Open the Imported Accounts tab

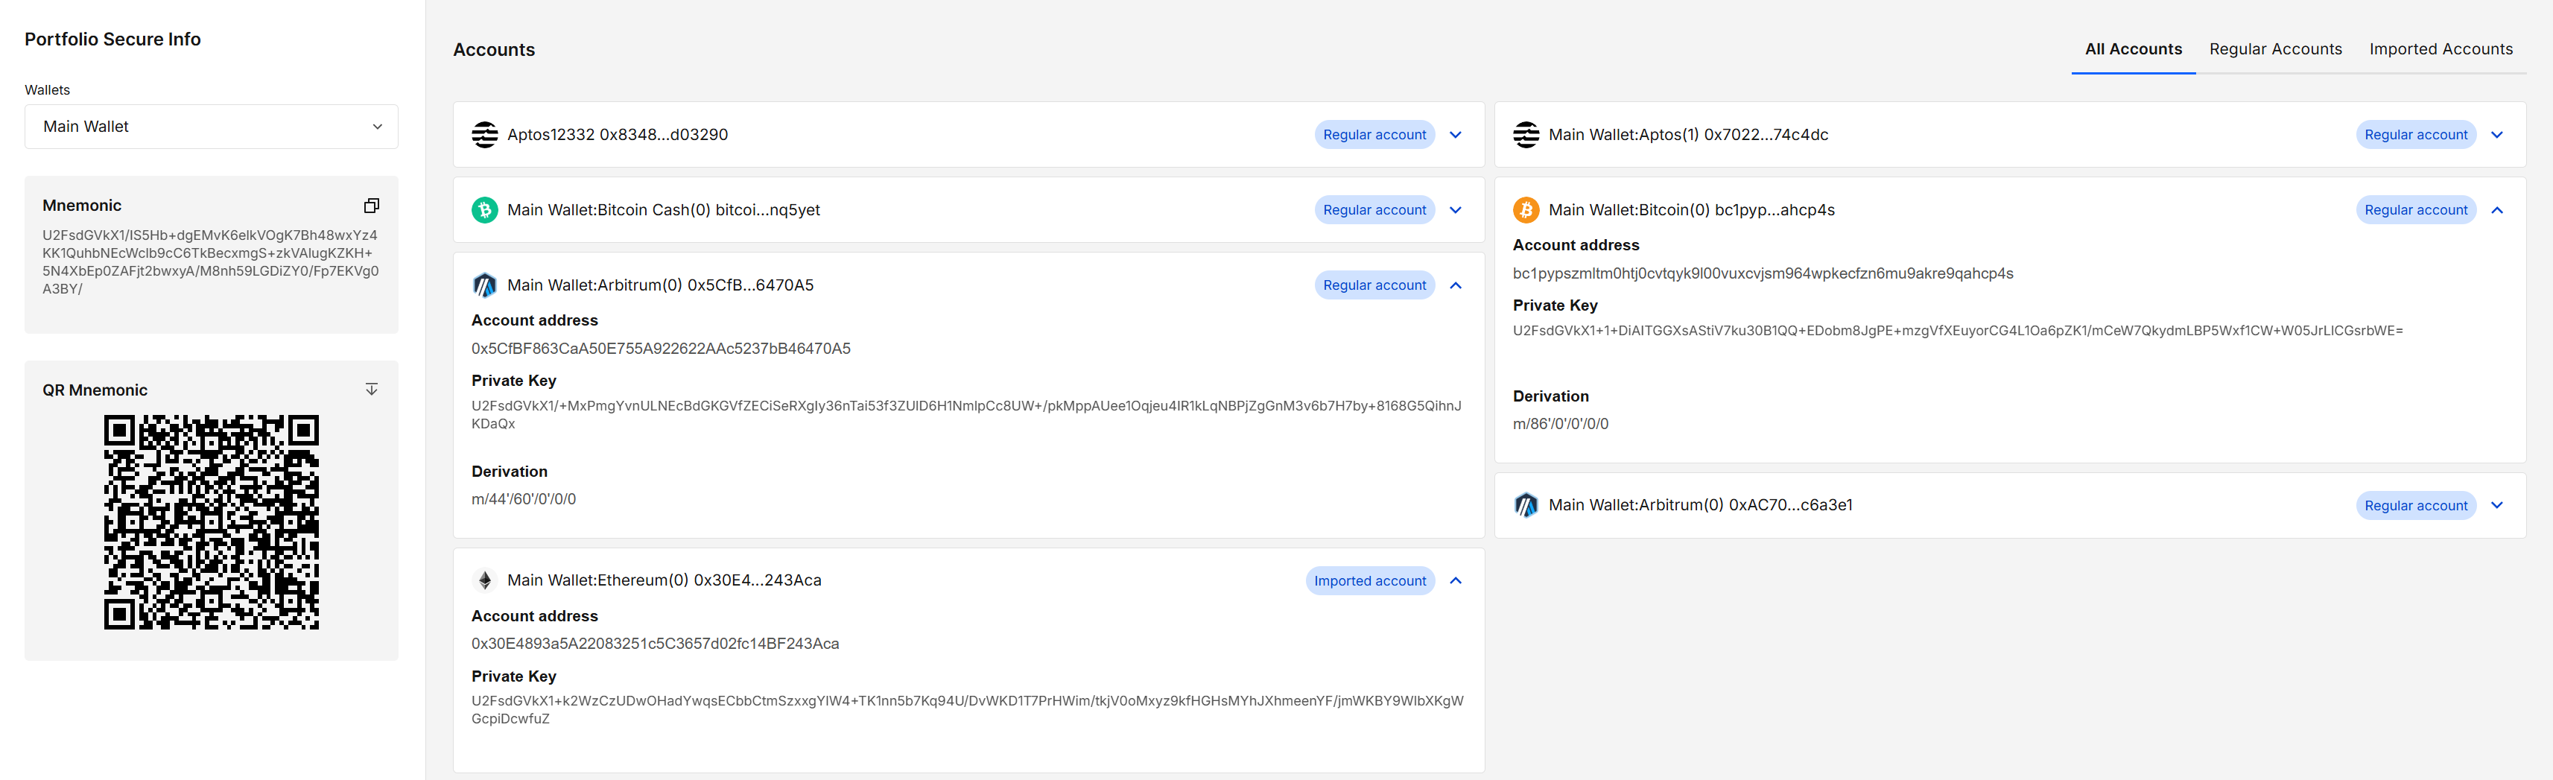coord(2441,48)
